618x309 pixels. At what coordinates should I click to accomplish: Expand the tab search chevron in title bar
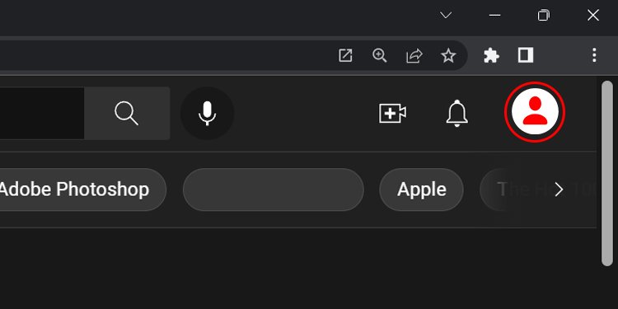coord(446,16)
